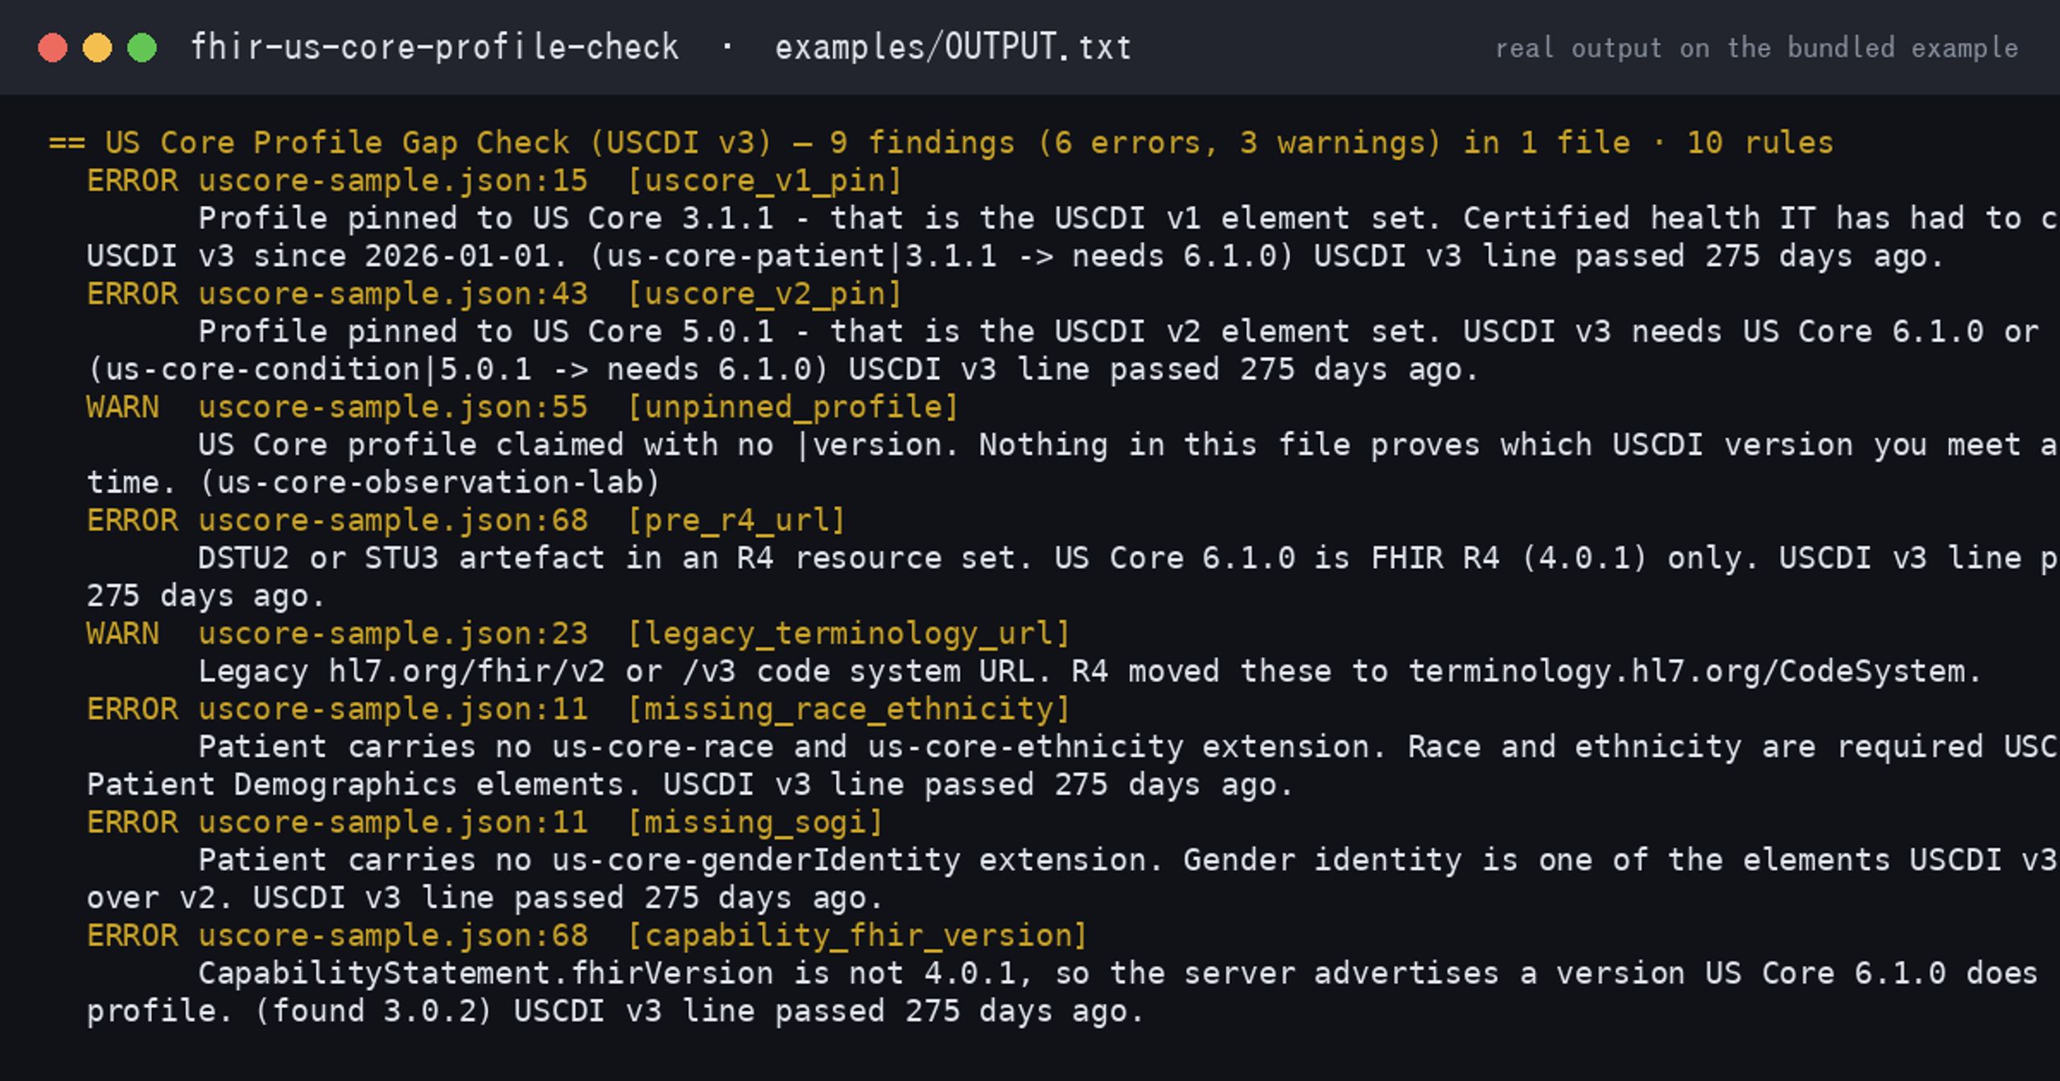Screen dimensions: 2060x1081
Task: Click the [missing_sogi] rule tag
Action: coord(755,823)
